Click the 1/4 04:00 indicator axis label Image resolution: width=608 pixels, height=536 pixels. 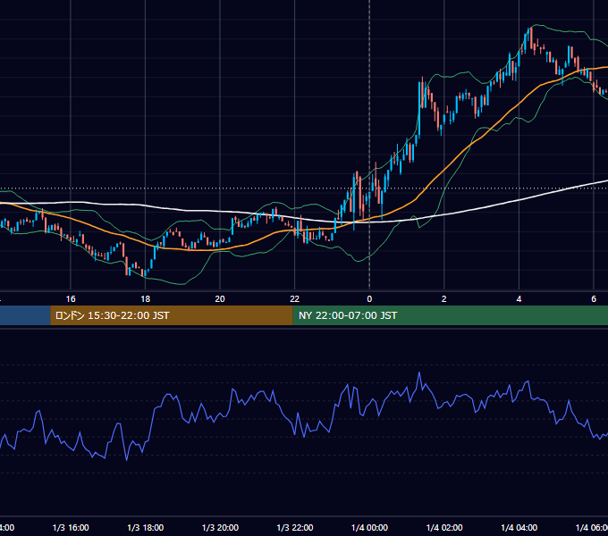coord(519,527)
